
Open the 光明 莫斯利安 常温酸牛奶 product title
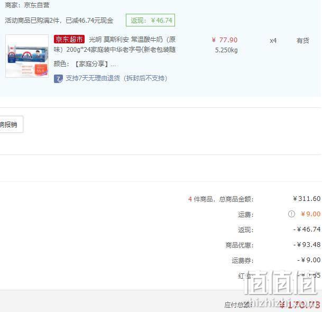pos(115,44)
